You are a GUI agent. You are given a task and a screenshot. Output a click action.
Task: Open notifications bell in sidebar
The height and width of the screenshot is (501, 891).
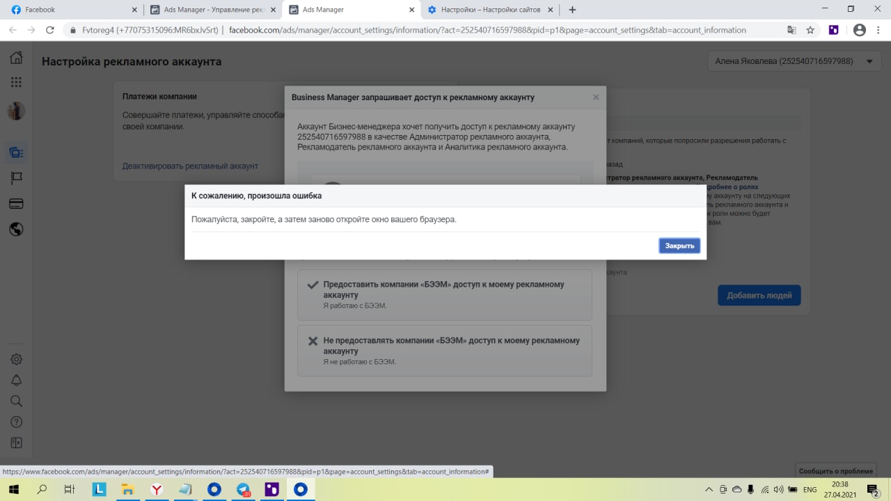16,380
